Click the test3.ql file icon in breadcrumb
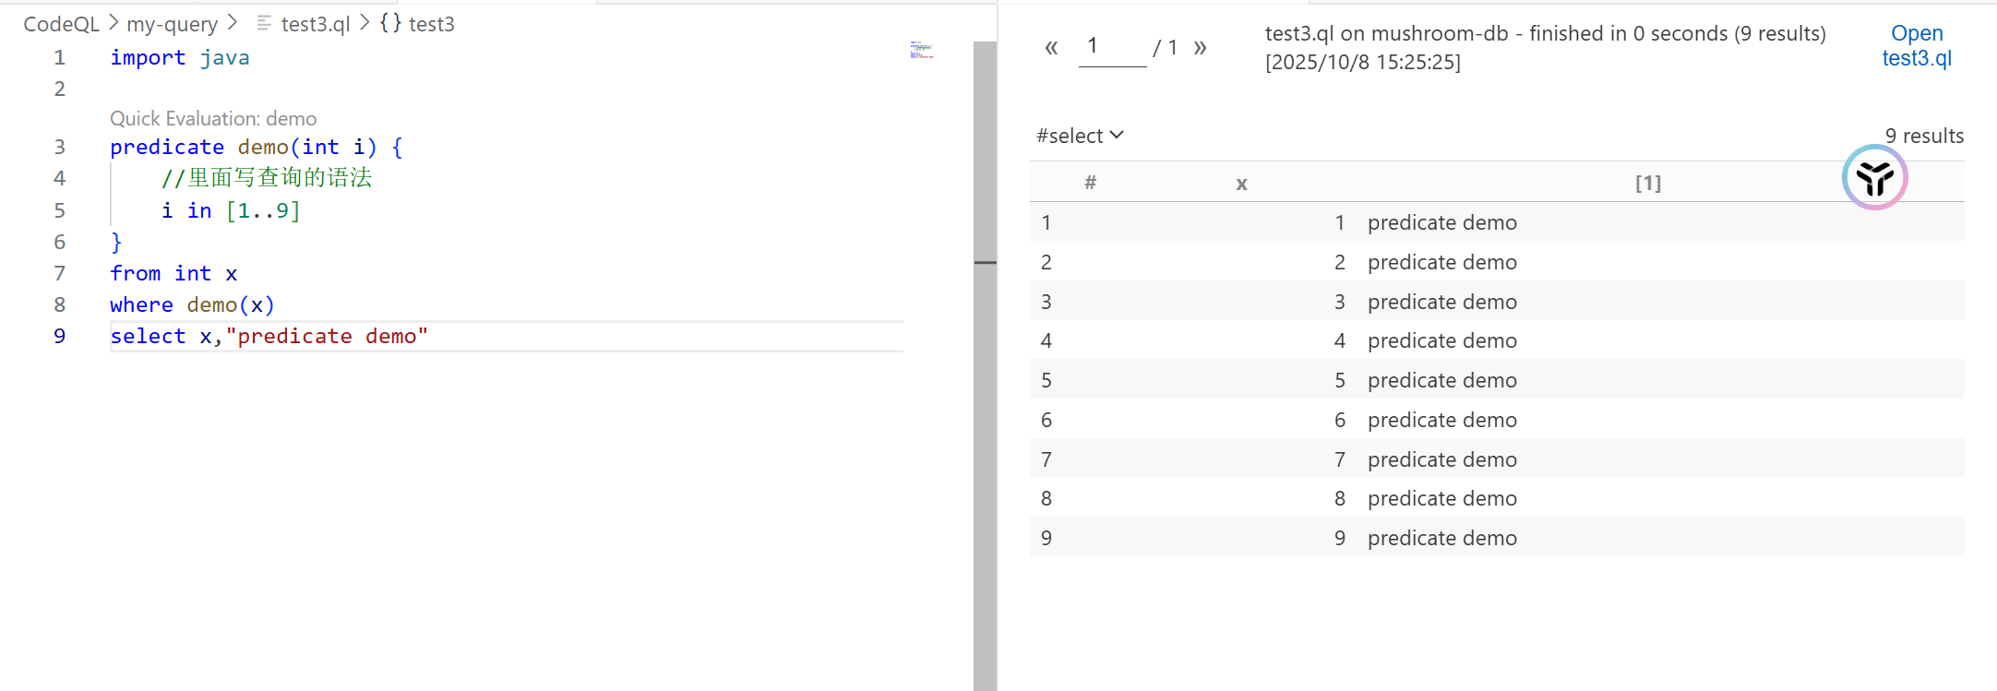 (264, 23)
